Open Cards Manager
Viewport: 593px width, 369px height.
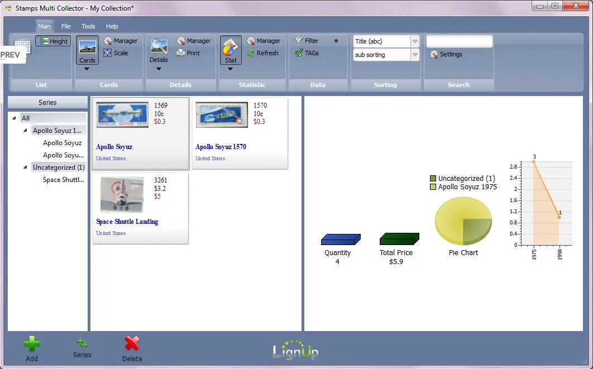(121, 40)
